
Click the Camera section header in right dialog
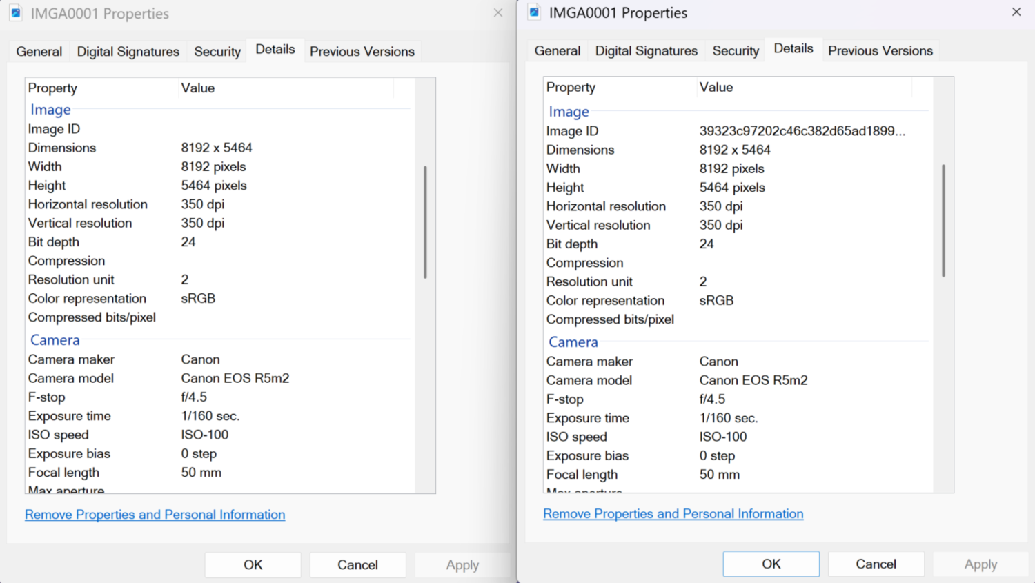[573, 342]
